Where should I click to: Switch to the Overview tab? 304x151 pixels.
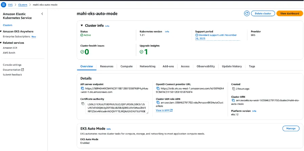point(87,66)
